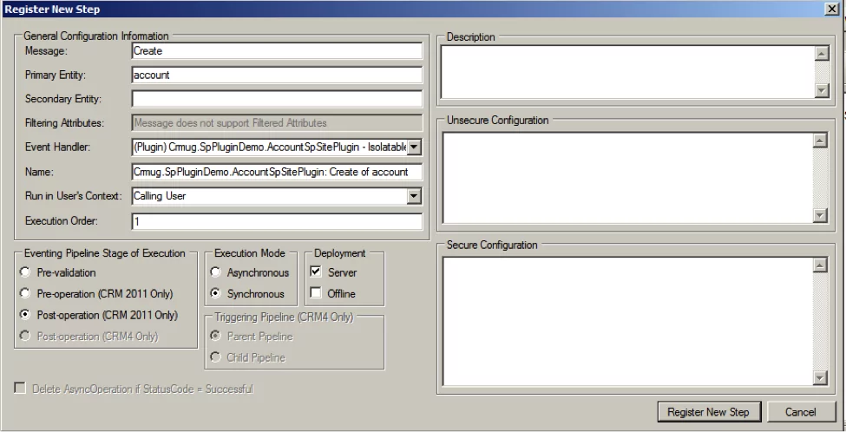Image resolution: width=846 pixels, height=432 pixels.
Task: Enable the Offline deployment checkbox
Action: point(316,293)
